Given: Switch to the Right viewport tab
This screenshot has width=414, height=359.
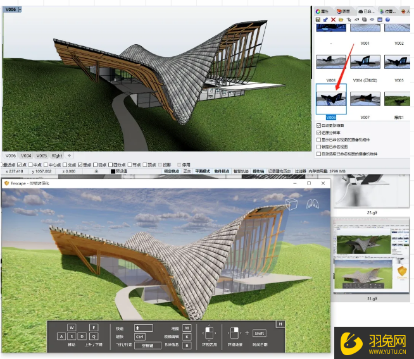Looking at the screenshot, I should point(57,155).
